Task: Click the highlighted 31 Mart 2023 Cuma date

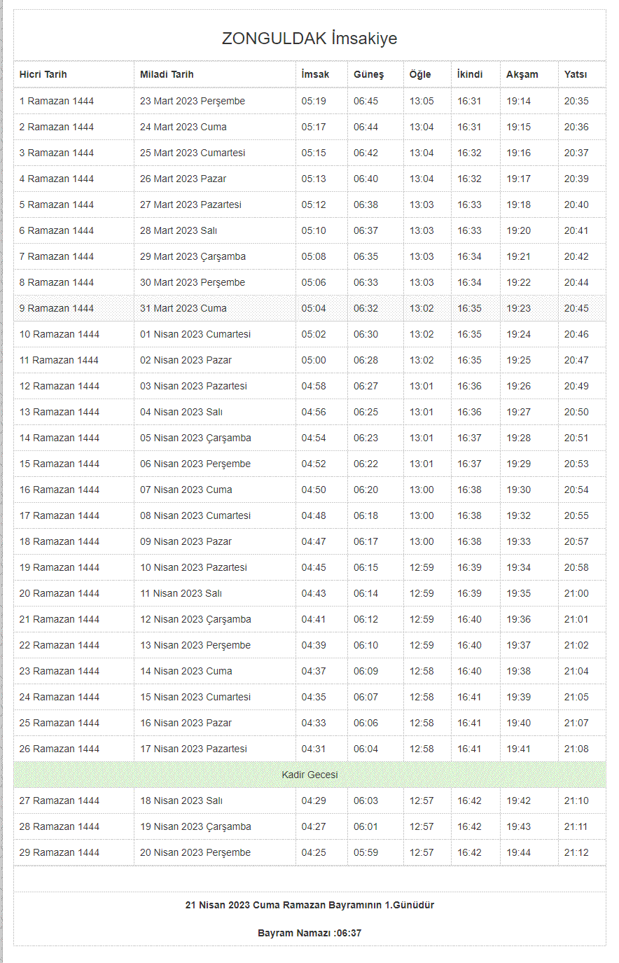Action: tap(183, 308)
